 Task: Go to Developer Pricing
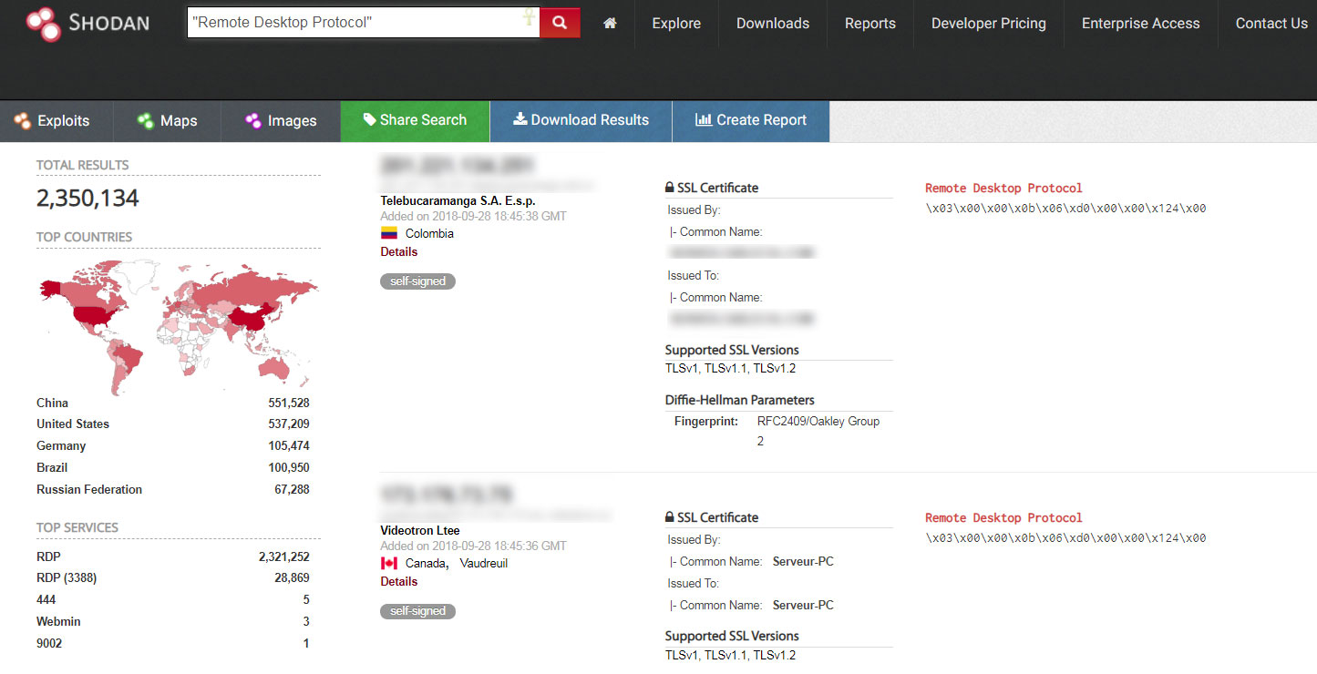(x=989, y=24)
